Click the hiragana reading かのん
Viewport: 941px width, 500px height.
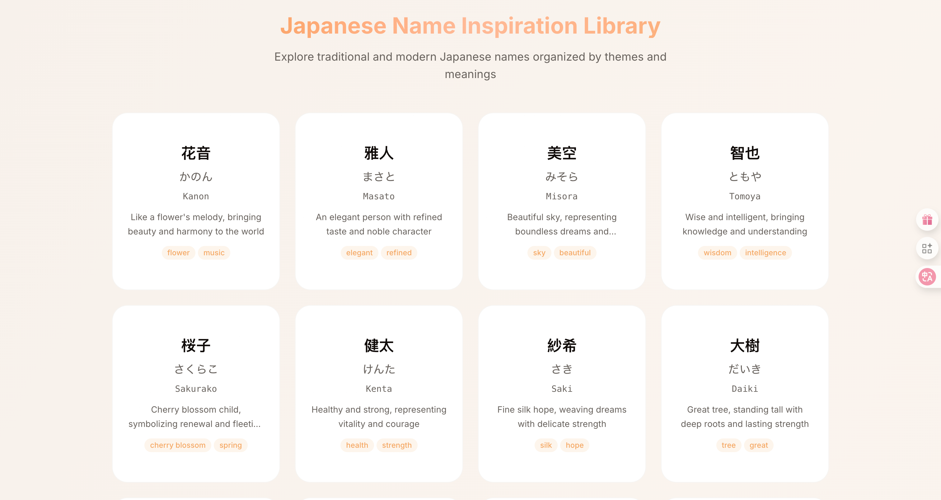click(x=196, y=177)
